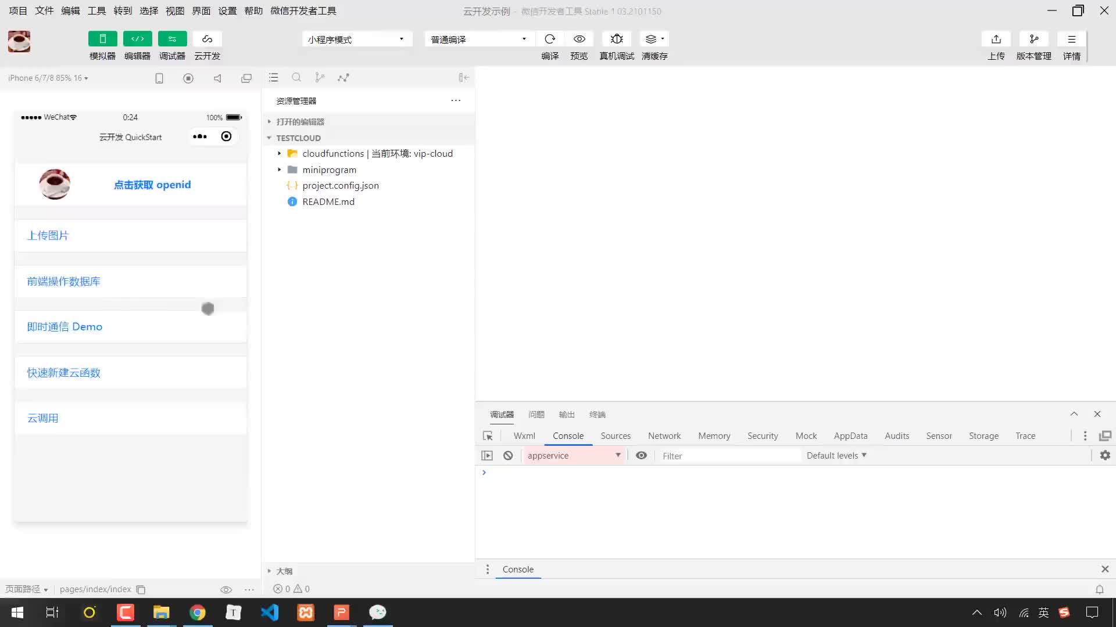Click the element inspect selector icon
This screenshot has width=1116, height=627.
488,436
